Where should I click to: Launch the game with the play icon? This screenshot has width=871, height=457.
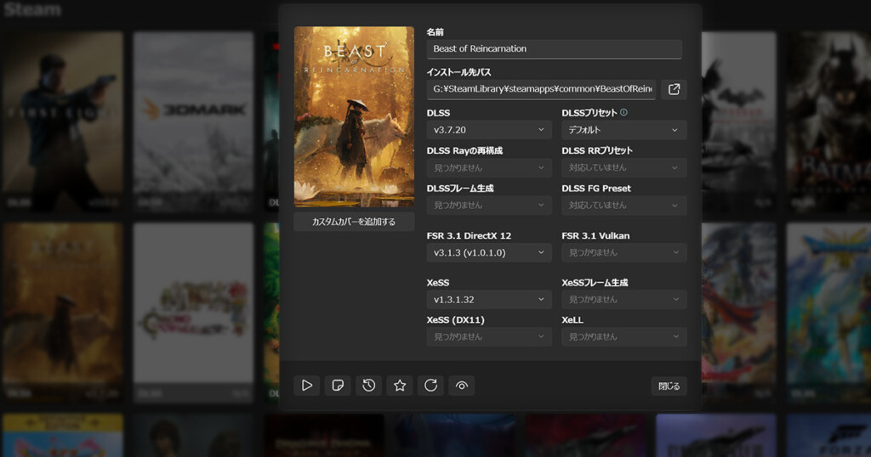click(306, 386)
